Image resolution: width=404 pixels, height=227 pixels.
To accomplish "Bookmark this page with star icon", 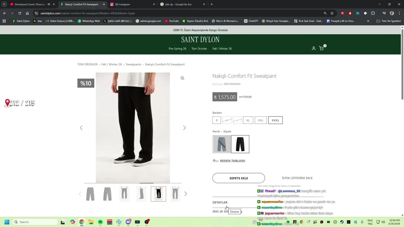I will [x=332, y=13].
